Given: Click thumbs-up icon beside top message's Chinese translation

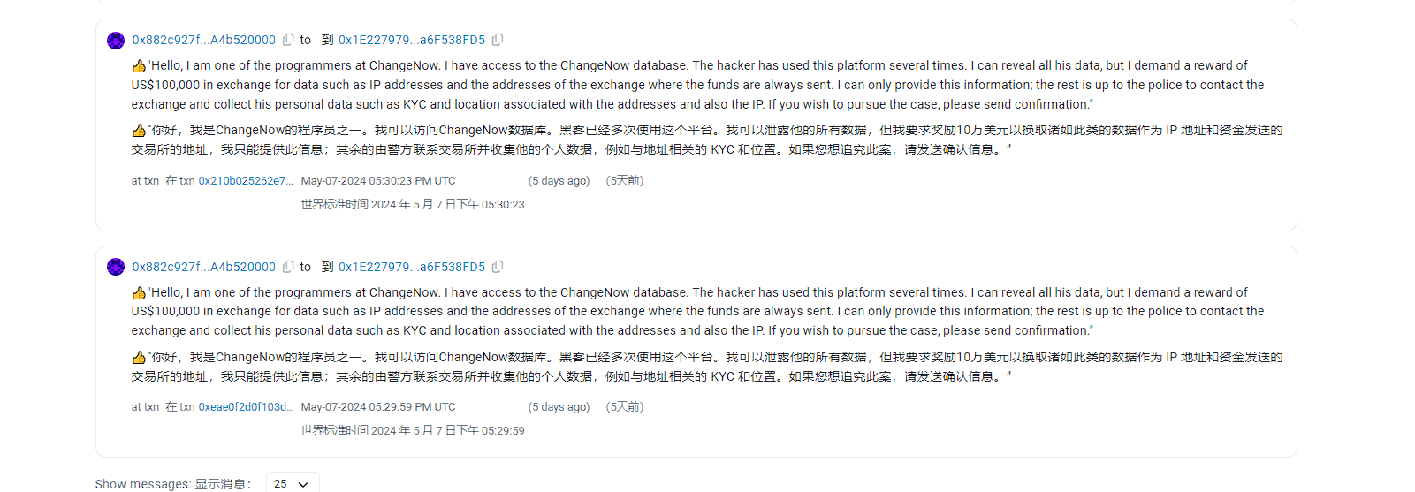Looking at the screenshot, I should [139, 131].
